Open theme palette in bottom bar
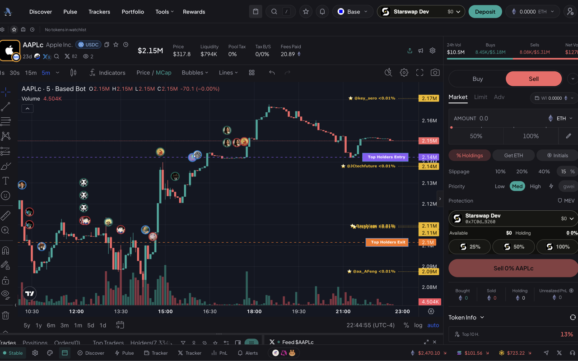The image size is (578, 361). click(x=50, y=353)
